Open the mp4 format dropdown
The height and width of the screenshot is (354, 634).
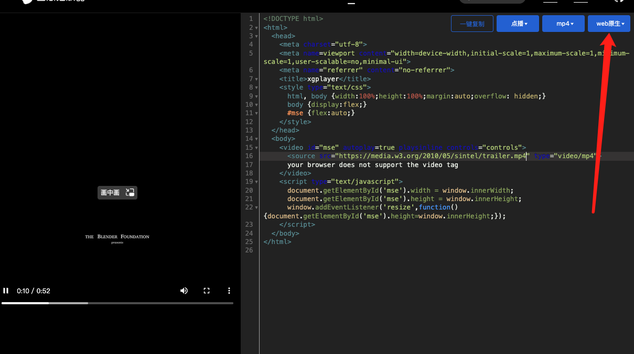click(563, 24)
